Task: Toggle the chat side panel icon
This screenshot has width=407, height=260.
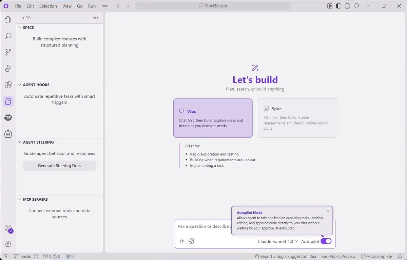Action: coord(356,6)
